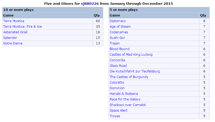
Task: Open the sj880226 user profile link
Action: point(90,3)
